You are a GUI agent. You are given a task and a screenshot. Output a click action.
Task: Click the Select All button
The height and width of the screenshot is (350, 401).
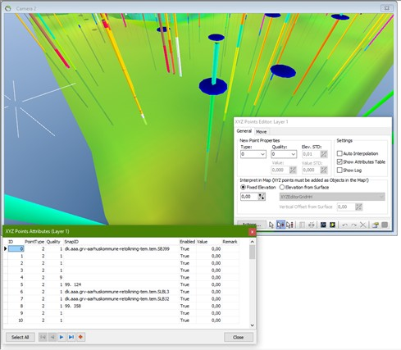coord(21,337)
